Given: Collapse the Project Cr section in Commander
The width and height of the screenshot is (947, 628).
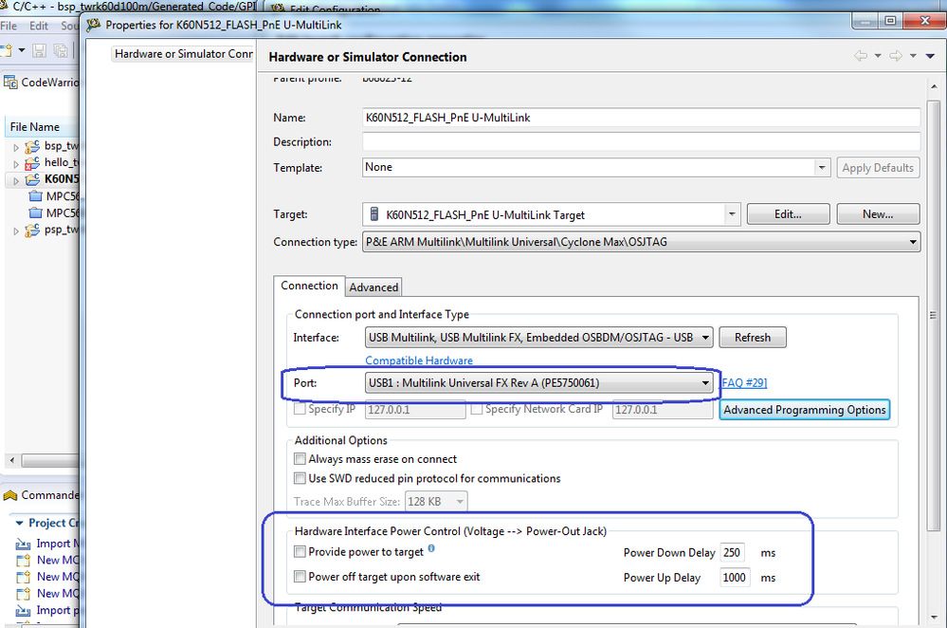Looking at the screenshot, I should click(19, 523).
